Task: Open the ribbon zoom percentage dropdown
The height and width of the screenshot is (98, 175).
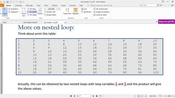Action: click(57, 9)
